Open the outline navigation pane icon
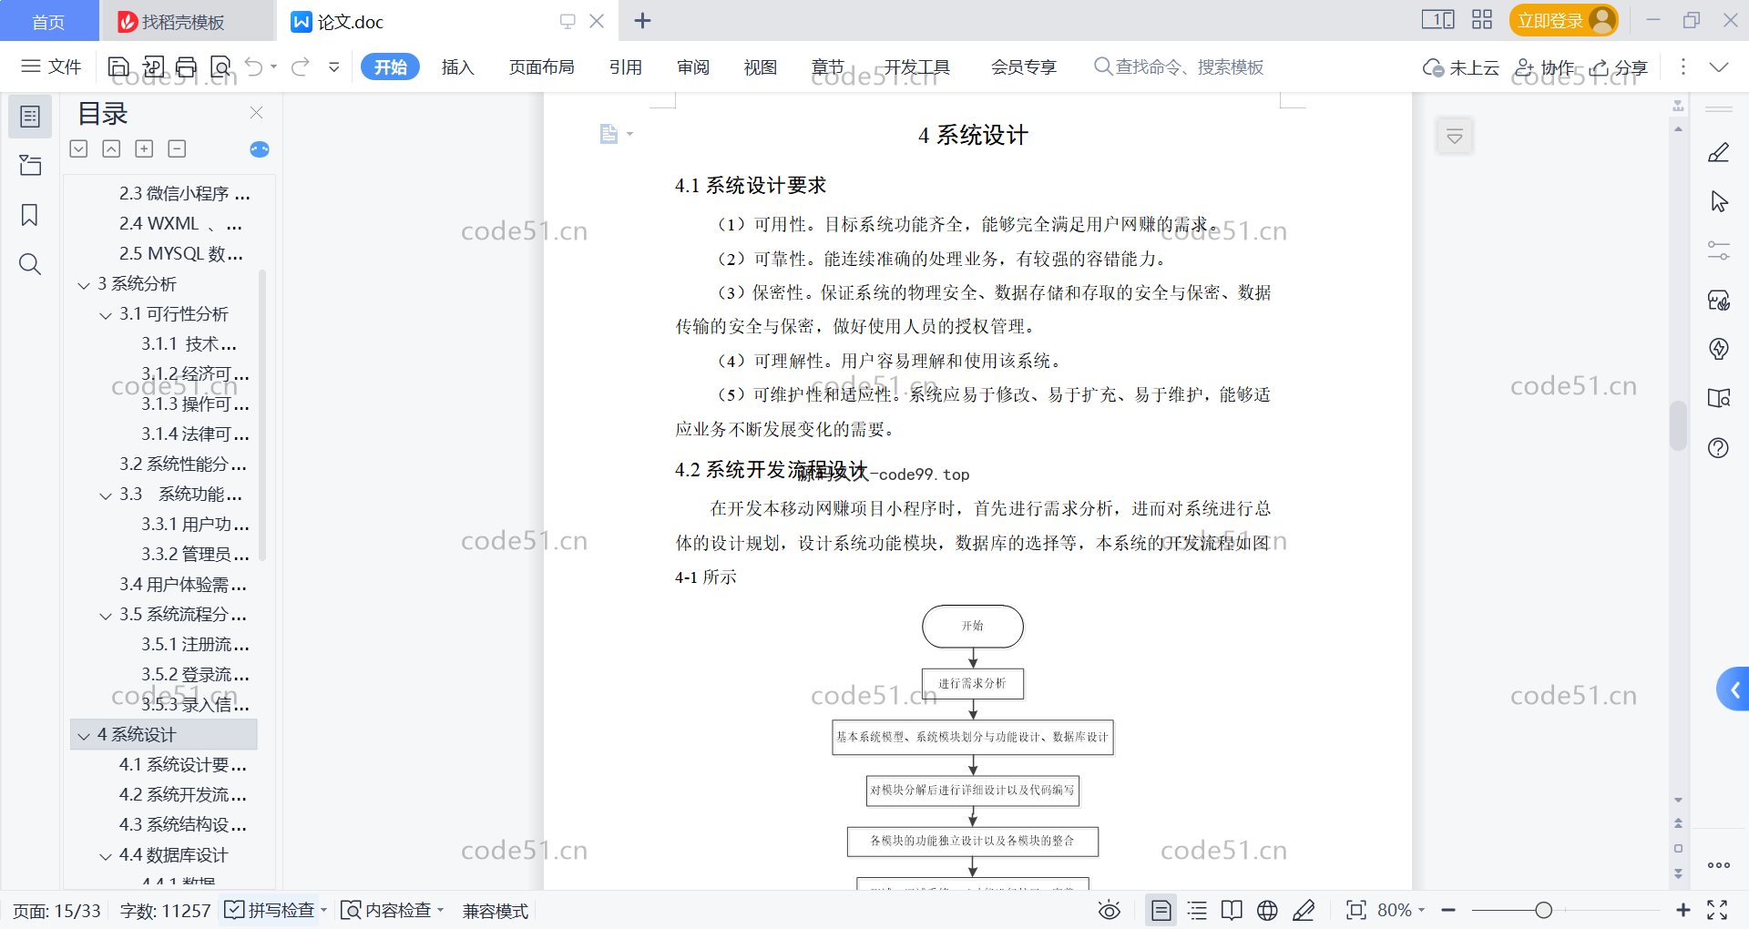 [x=30, y=117]
